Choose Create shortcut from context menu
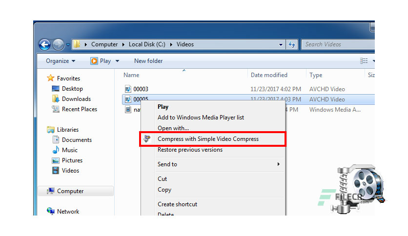 point(177,204)
